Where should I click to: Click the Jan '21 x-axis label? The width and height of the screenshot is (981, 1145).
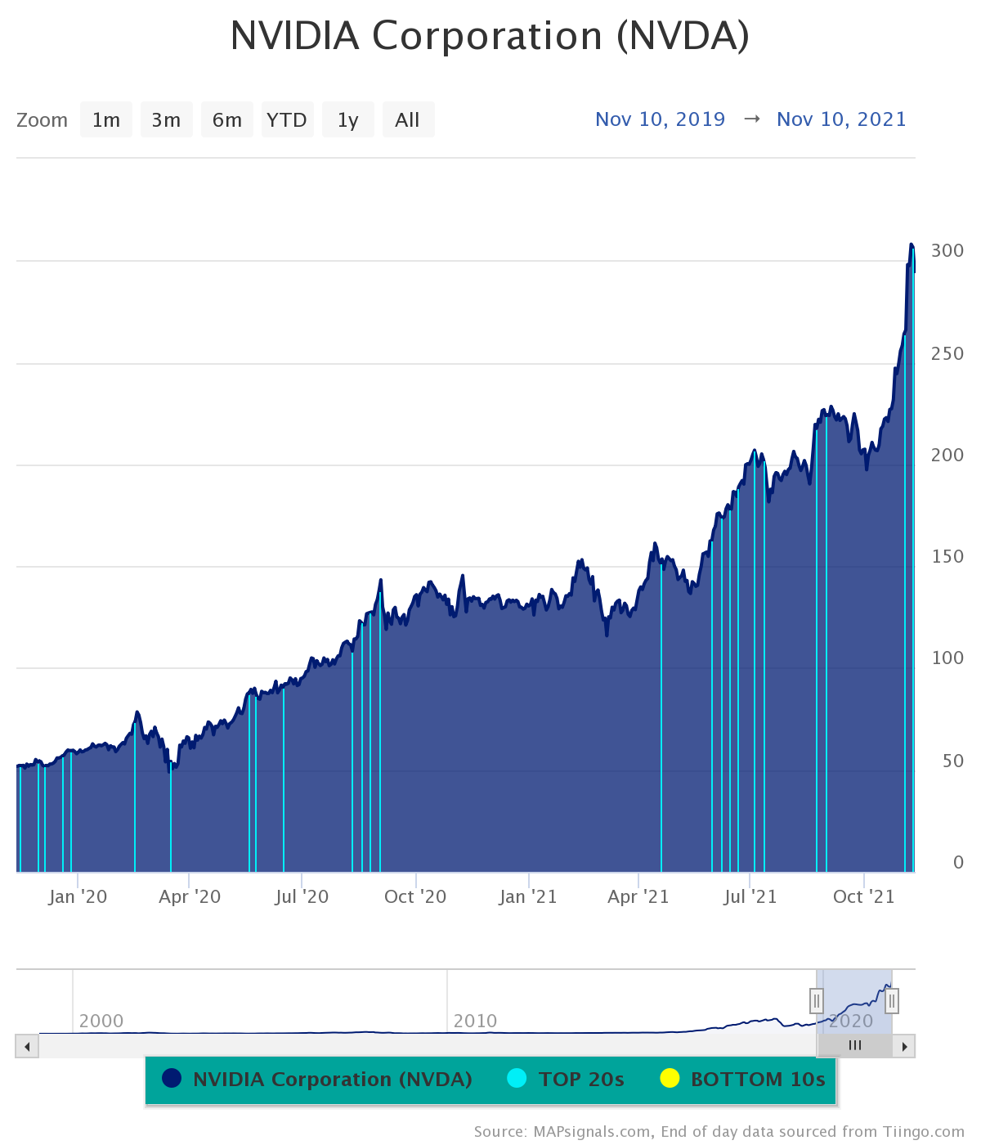click(528, 897)
